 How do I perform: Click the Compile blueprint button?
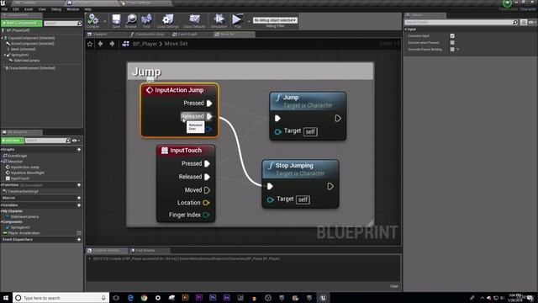pyautogui.click(x=93, y=20)
